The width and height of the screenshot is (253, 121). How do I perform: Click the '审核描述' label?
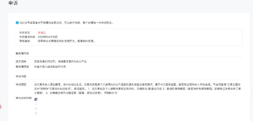(x=25, y=41)
